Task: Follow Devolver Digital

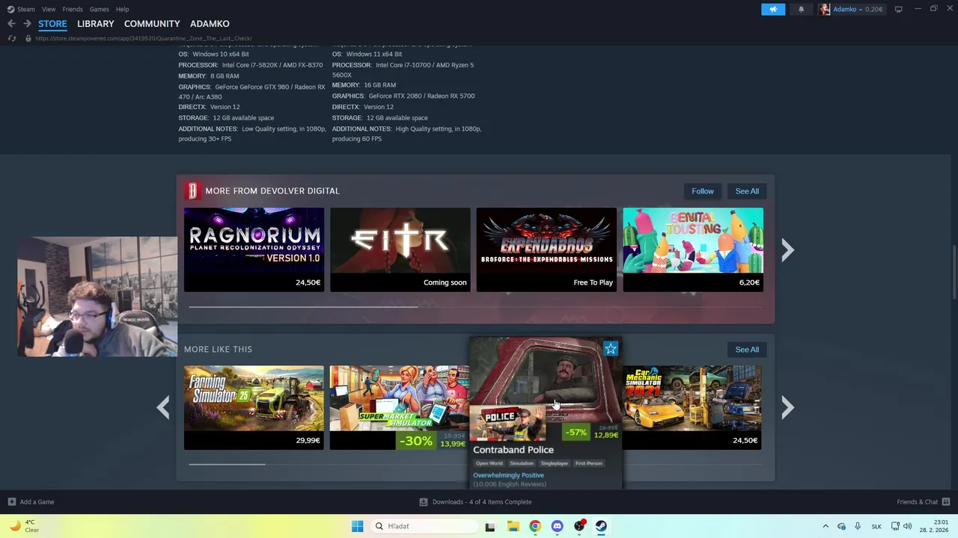Action: coord(703,191)
